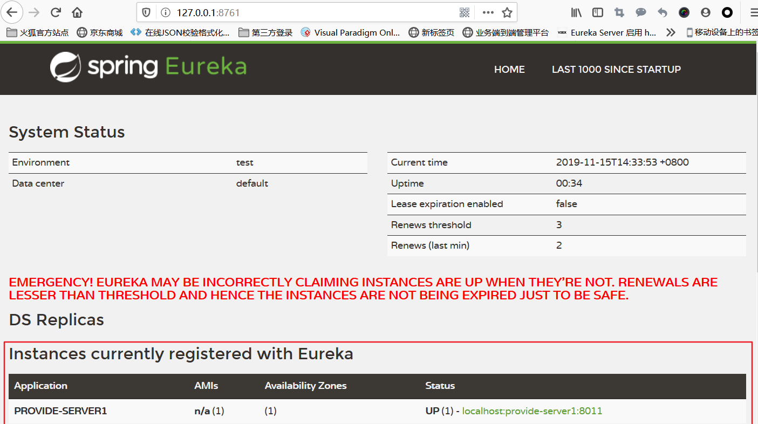Open LAST 1000 SINCE STARTUP page
This screenshot has width=758, height=424.
[x=616, y=69]
